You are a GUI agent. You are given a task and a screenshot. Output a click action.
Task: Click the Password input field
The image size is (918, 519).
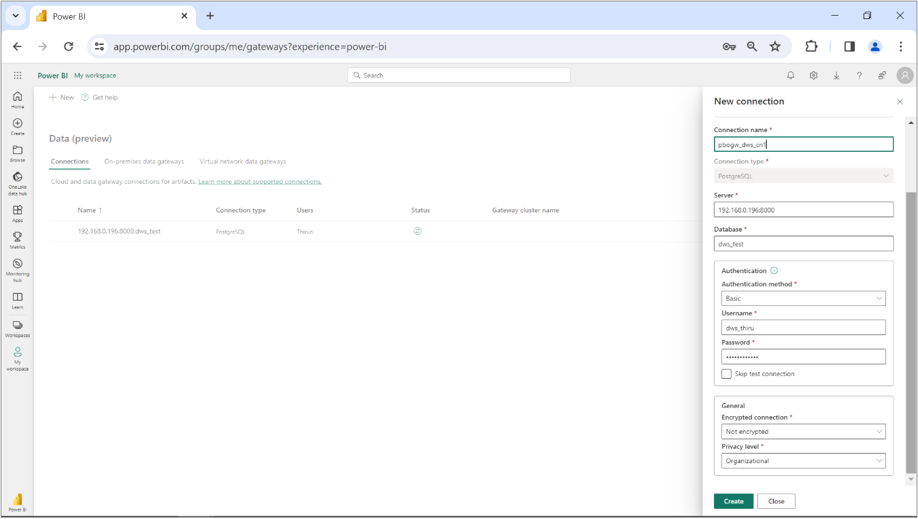804,357
